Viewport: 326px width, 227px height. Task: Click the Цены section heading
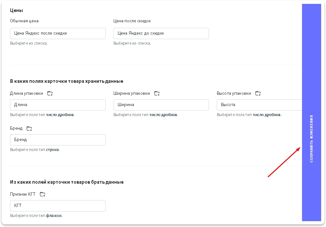coord(17,10)
